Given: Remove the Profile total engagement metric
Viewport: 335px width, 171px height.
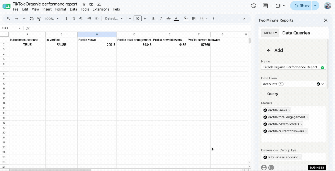Looking at the screenshot, I should coord(307,118).
